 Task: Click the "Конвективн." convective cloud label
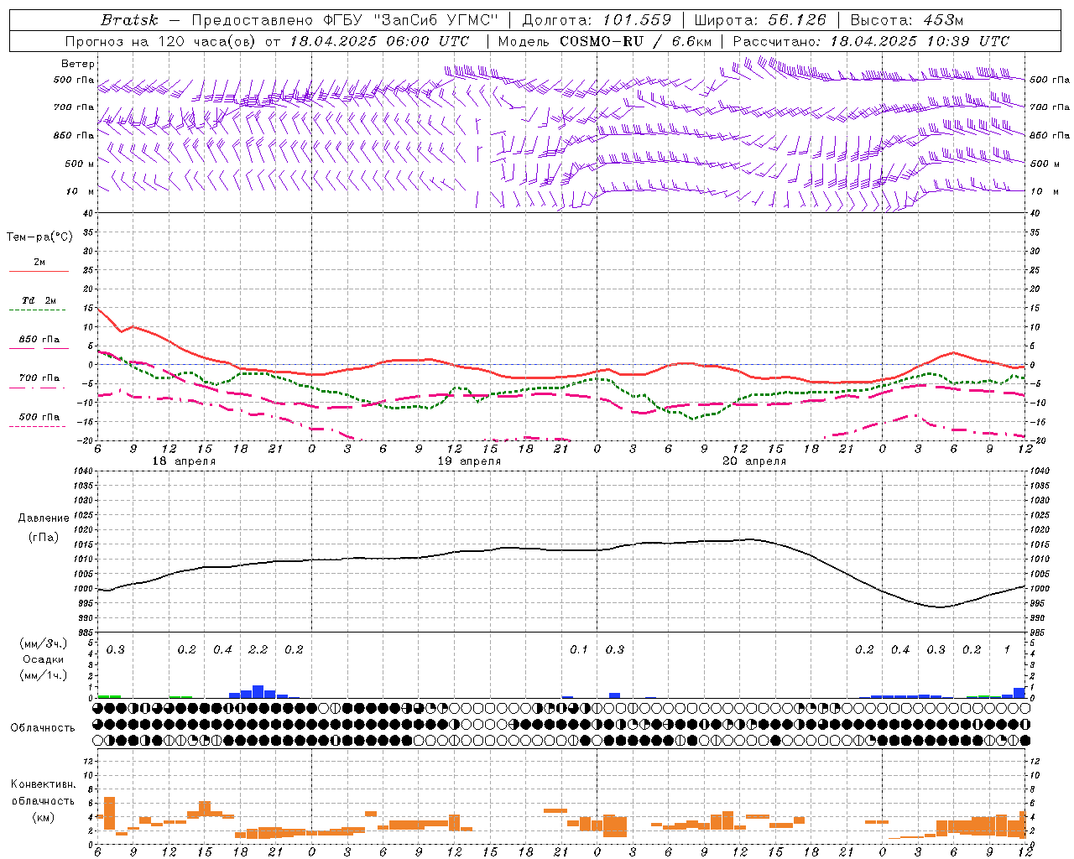(43, 784)
